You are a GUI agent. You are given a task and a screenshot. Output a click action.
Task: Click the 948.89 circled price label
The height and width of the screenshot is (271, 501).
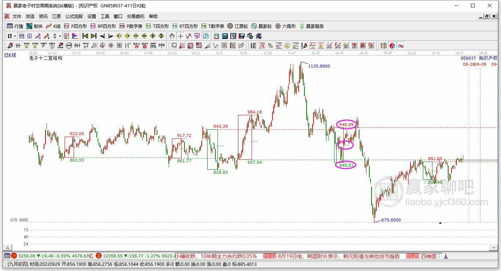[346, 124]
